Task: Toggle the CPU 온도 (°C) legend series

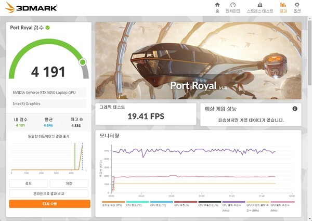Action: [x=137, y=204]
